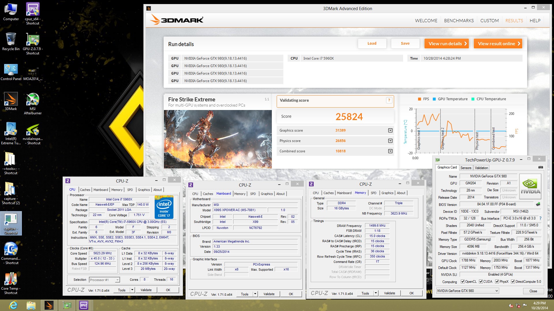Open GPU-Z.0.7.9 Shortcut desktop icon
This screenshot has height=311, width=554.
click(33, 44)
